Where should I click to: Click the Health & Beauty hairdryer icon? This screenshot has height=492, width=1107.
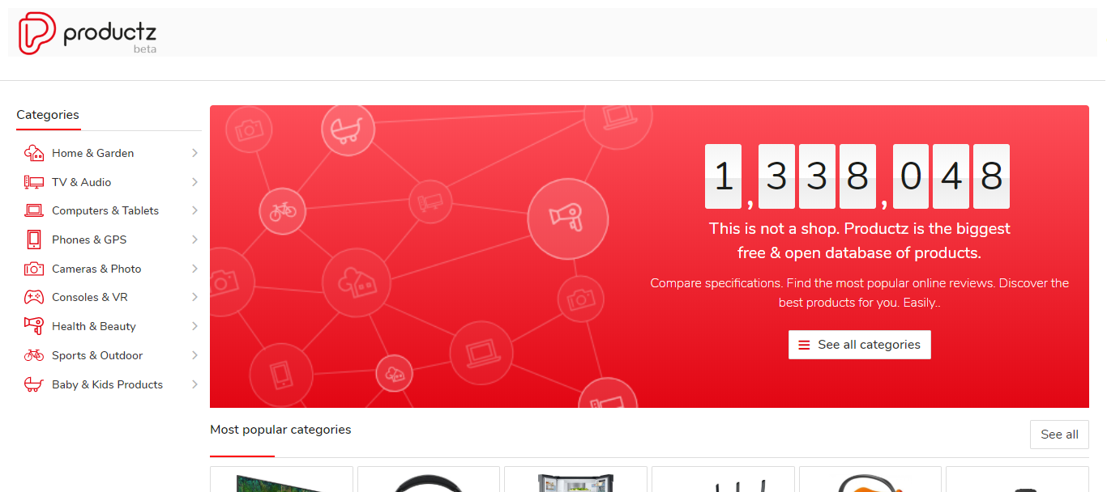(x=33, y=326)
